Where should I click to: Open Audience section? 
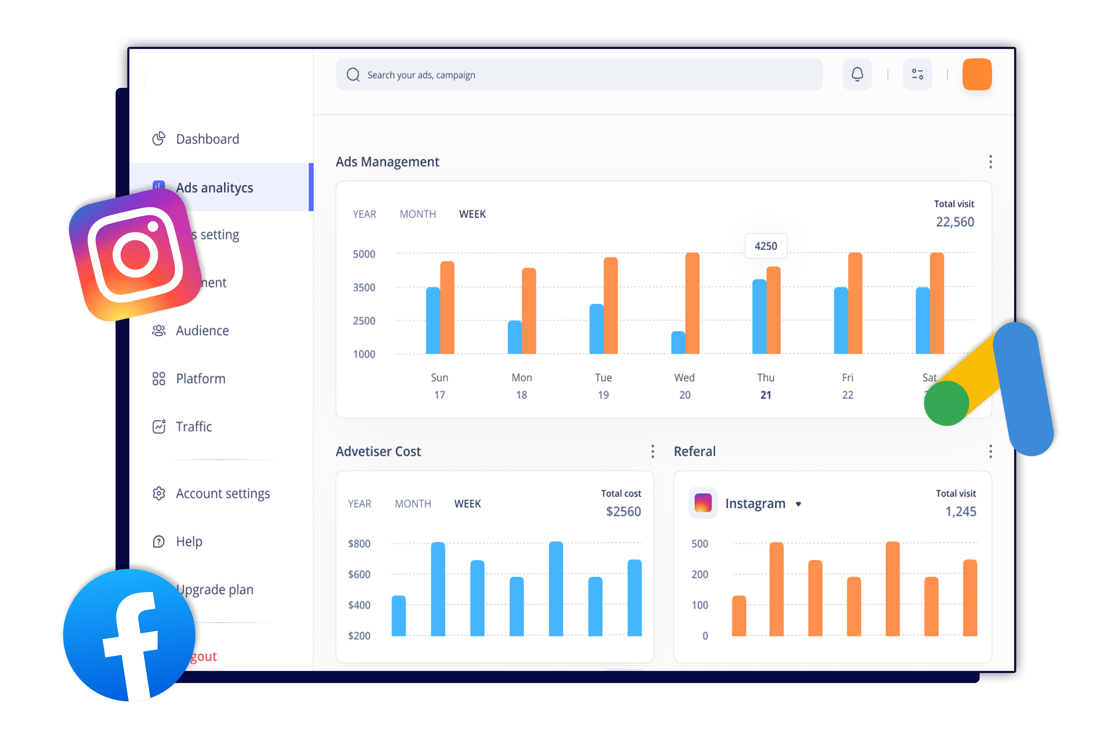tap(202, 330)
